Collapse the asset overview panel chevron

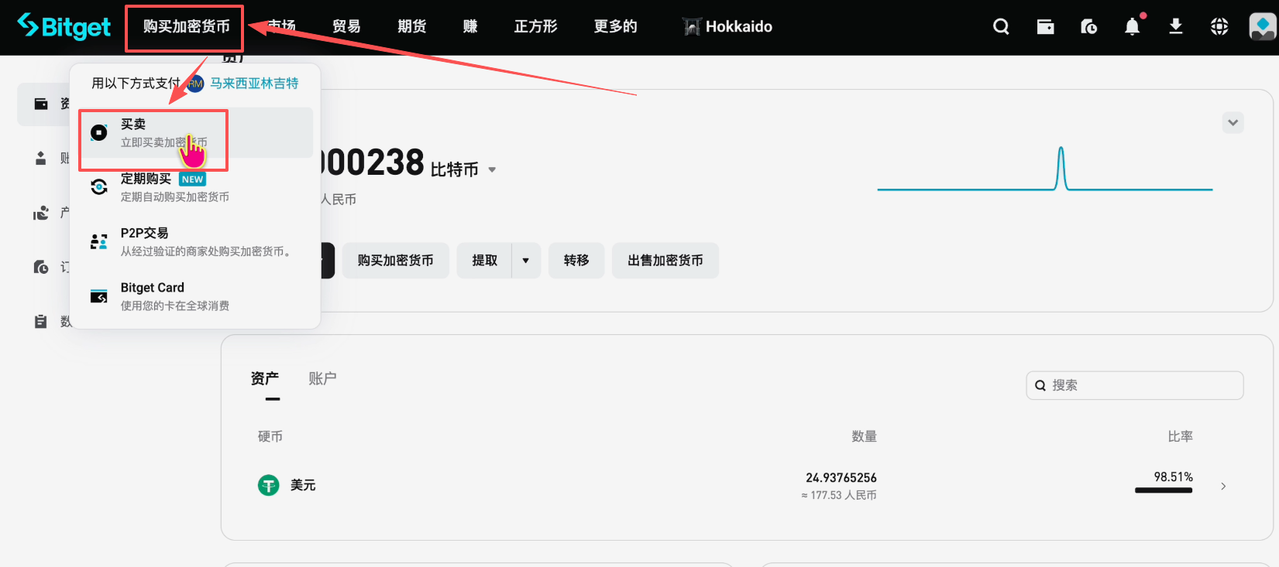[1233, 122]
